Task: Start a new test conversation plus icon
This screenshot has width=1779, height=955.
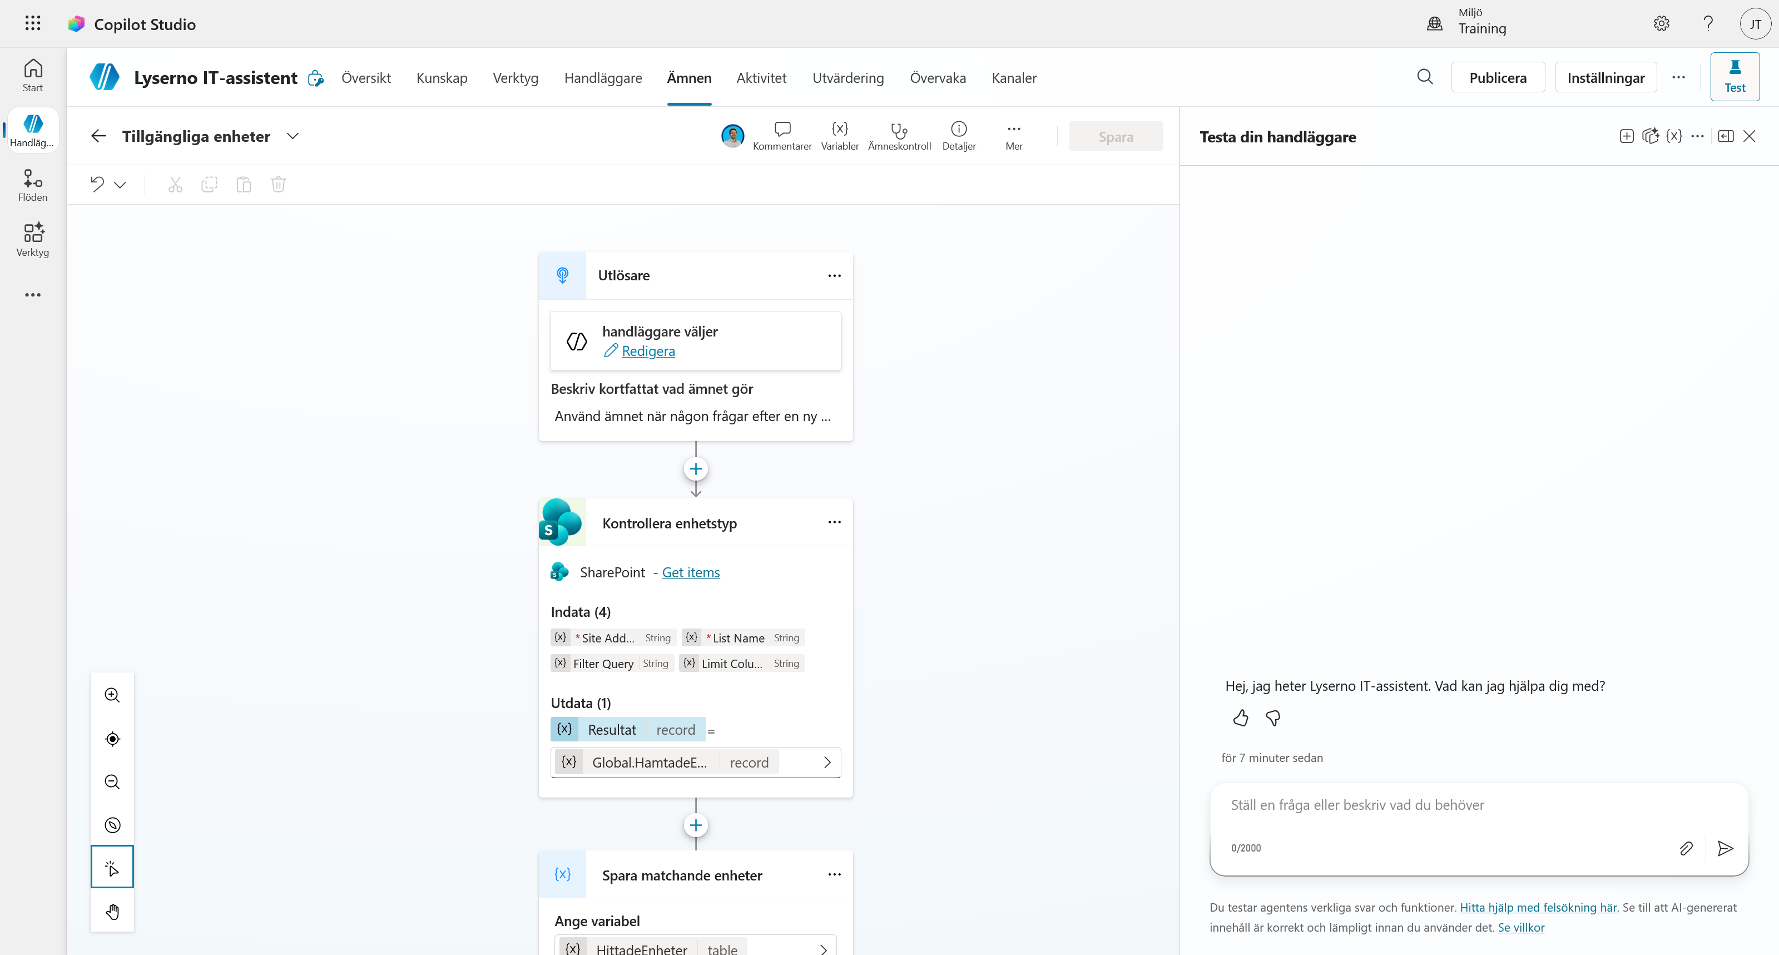Action: tap(1627, 136)
